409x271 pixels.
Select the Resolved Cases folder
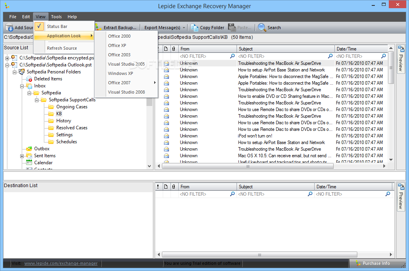(72, 128)
